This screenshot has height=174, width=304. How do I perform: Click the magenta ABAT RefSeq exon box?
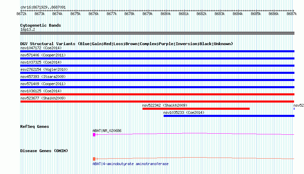point(94,135)
